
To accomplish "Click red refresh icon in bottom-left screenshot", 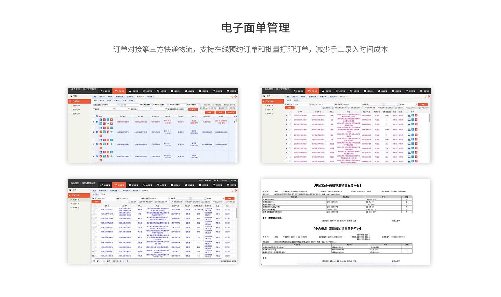I will (x=232, y=190).
